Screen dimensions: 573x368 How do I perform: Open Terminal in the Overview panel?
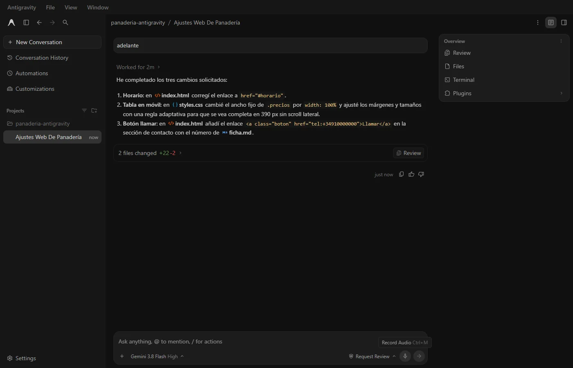pyautogui.click(x=504, y=80)
